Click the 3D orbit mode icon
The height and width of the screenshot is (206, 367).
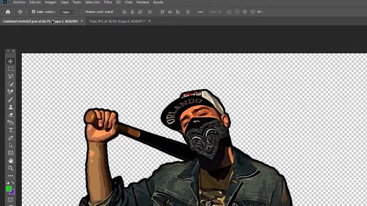pos(229,11)
